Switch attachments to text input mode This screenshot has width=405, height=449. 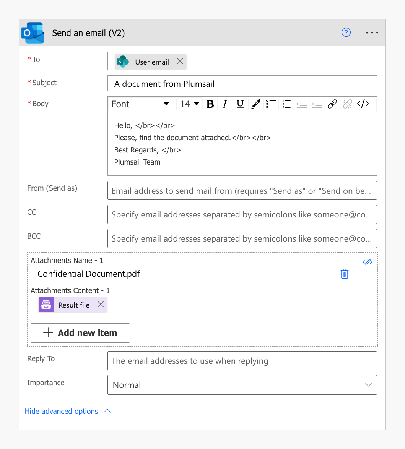367,262
